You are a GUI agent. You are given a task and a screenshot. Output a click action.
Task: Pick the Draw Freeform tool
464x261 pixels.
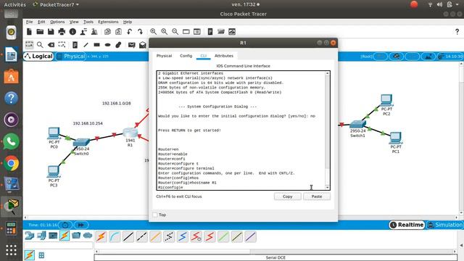pos(118,45)
